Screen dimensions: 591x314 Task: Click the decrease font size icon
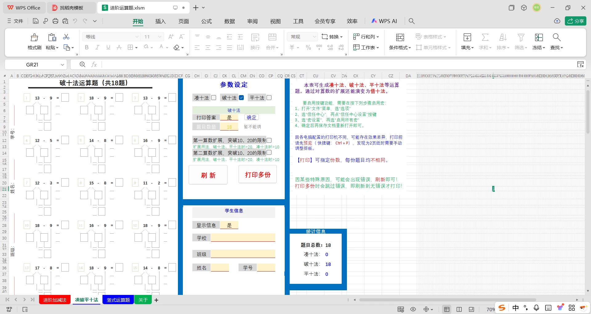pyautogui.click(x=182, y=37)
